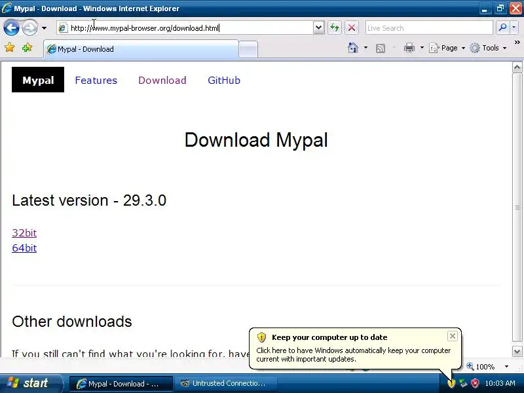Open the Tools menu
Image resolution: width=524 pixels, height=393 pixels.
tap(488, 48)
